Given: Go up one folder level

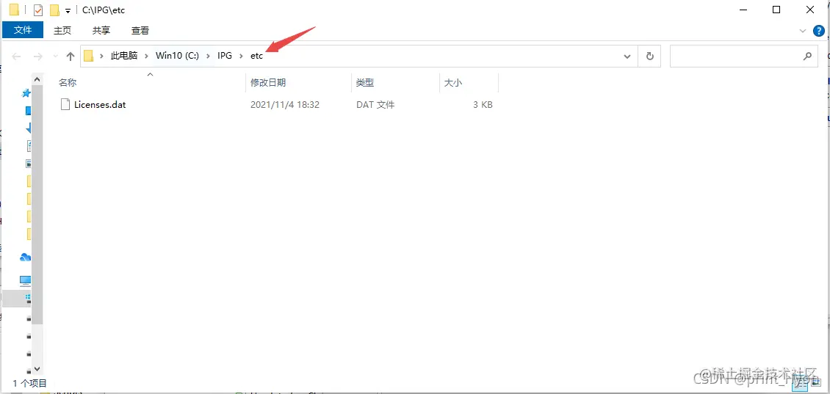Looking at the screenshot, I should [71, 56].
